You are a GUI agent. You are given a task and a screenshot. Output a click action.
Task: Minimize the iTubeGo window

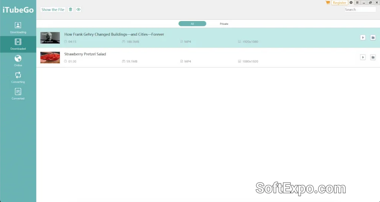coord(364,3)
